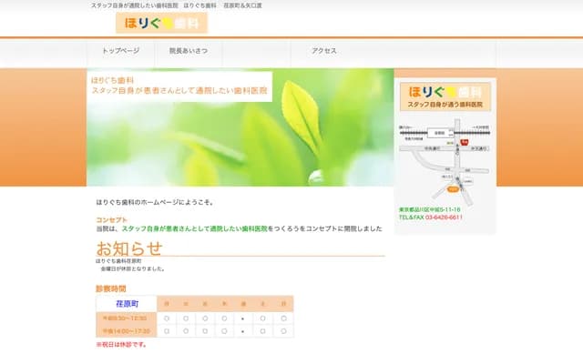Open the トップページ navigation item

tap(121, 51)
